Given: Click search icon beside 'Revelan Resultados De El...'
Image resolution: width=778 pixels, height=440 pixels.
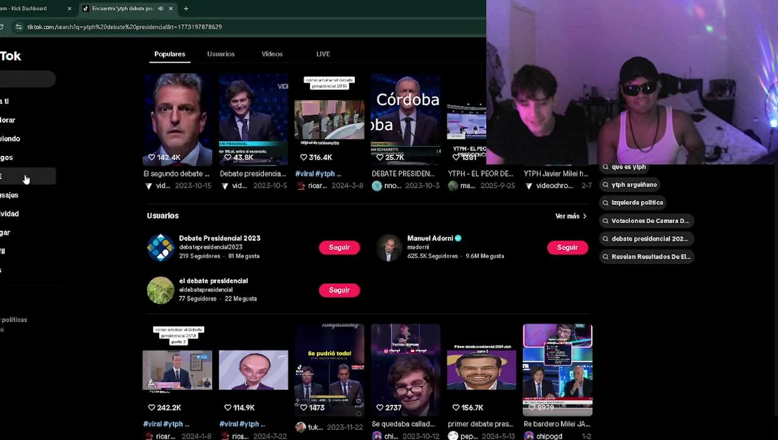Looking at the screenshot, I should pos(606,257).
